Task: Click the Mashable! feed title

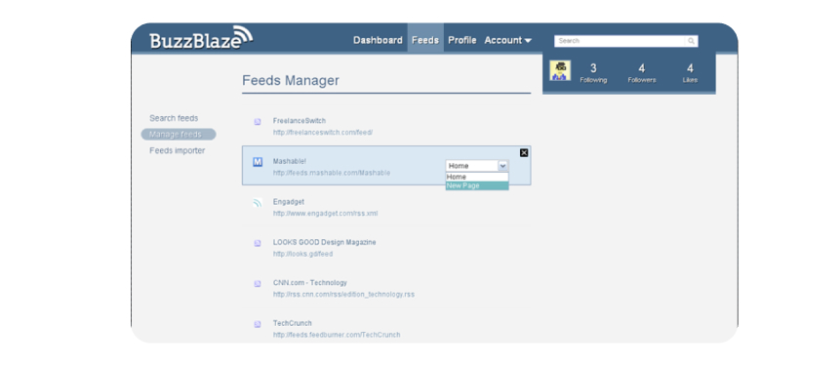Action: pyautogui.click(x=290, y=161)
